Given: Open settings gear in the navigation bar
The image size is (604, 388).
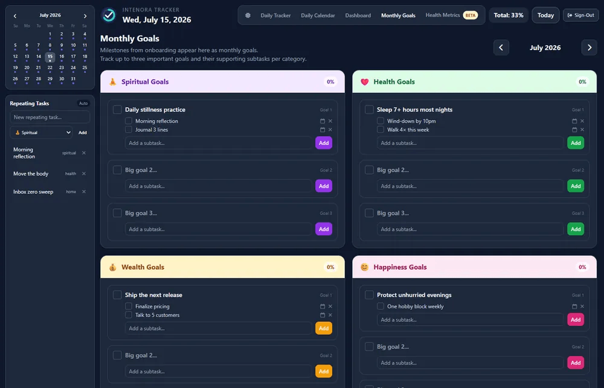Looking at the screenshot, I should click(x=248, y=16).
